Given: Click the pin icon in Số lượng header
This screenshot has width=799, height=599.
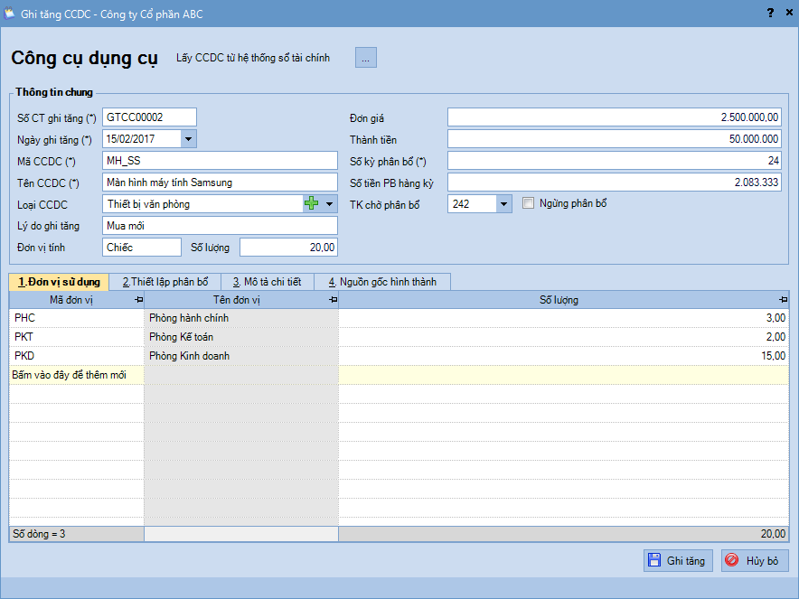Looking at the screenshot, I should 783,300.
